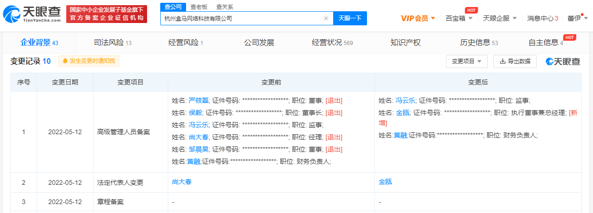Click the 变更记录 section title

[25, 61]
